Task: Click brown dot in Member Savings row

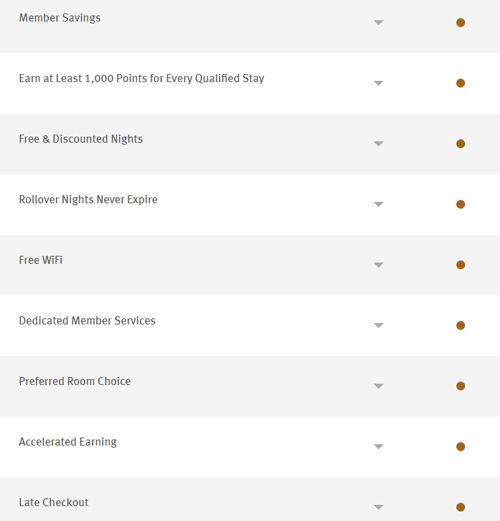Action: coord(460,22)
